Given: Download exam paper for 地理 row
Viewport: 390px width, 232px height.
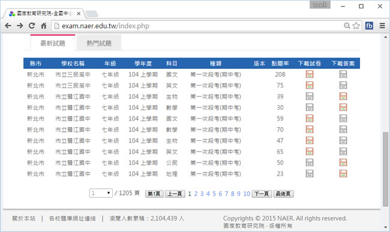Looking at the screenshot, I should [310, 174].
